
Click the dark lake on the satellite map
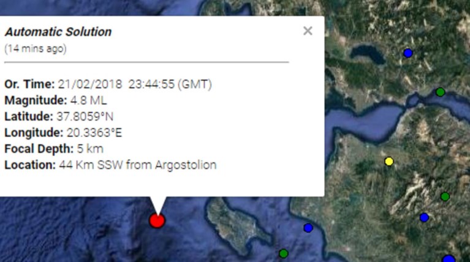pos(368,54)
